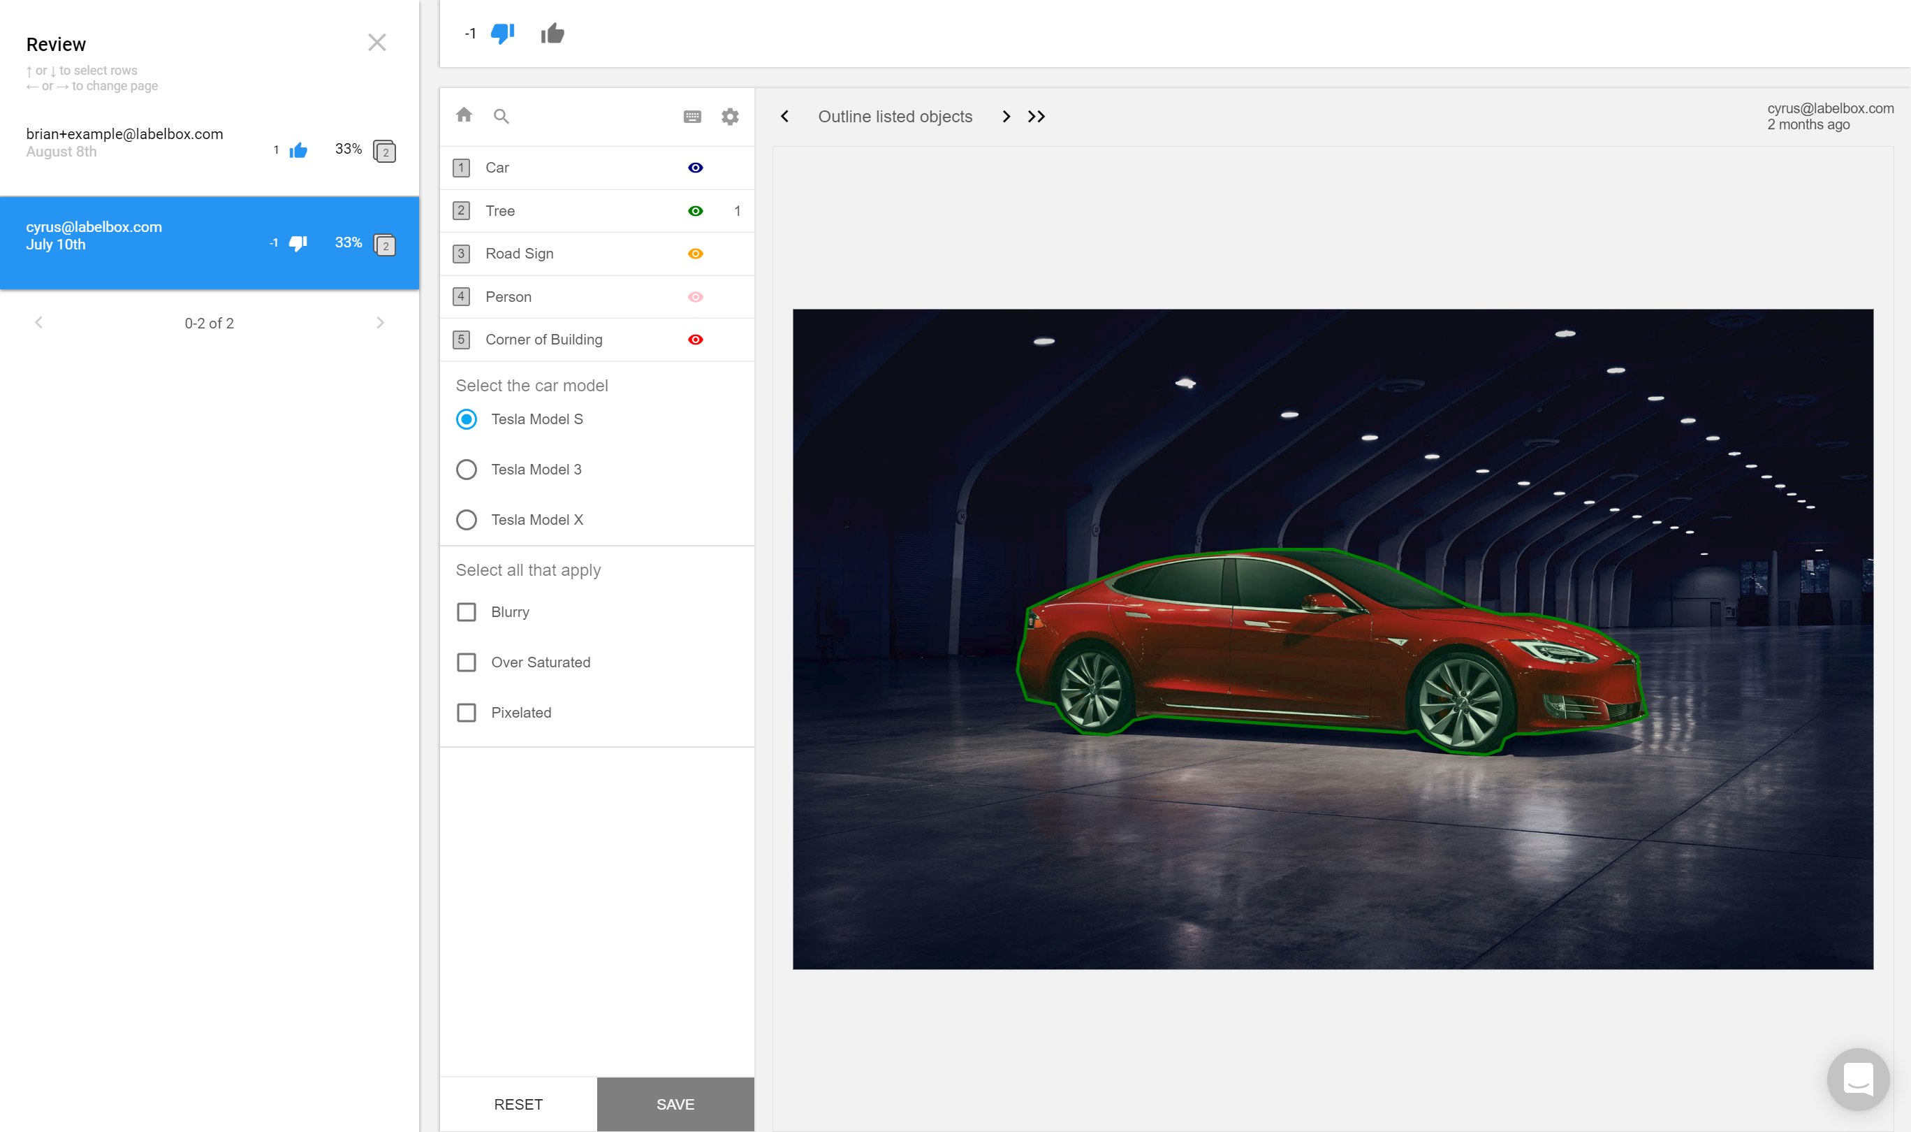Viewport: 1911px width, 1132px height.
Task: Click 33% score in brian+example row
Action: (x=349, y=150)
